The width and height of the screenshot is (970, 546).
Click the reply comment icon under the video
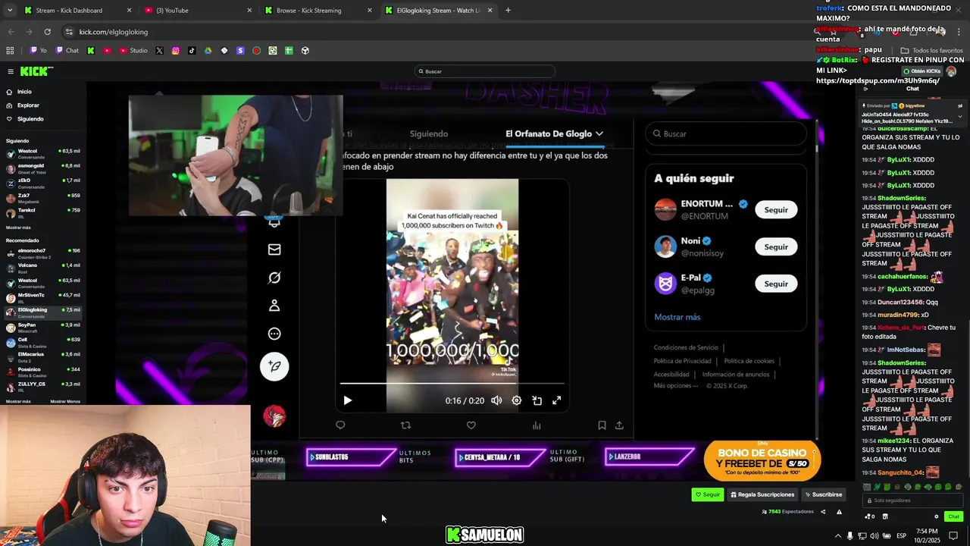[x=340, y=425]
